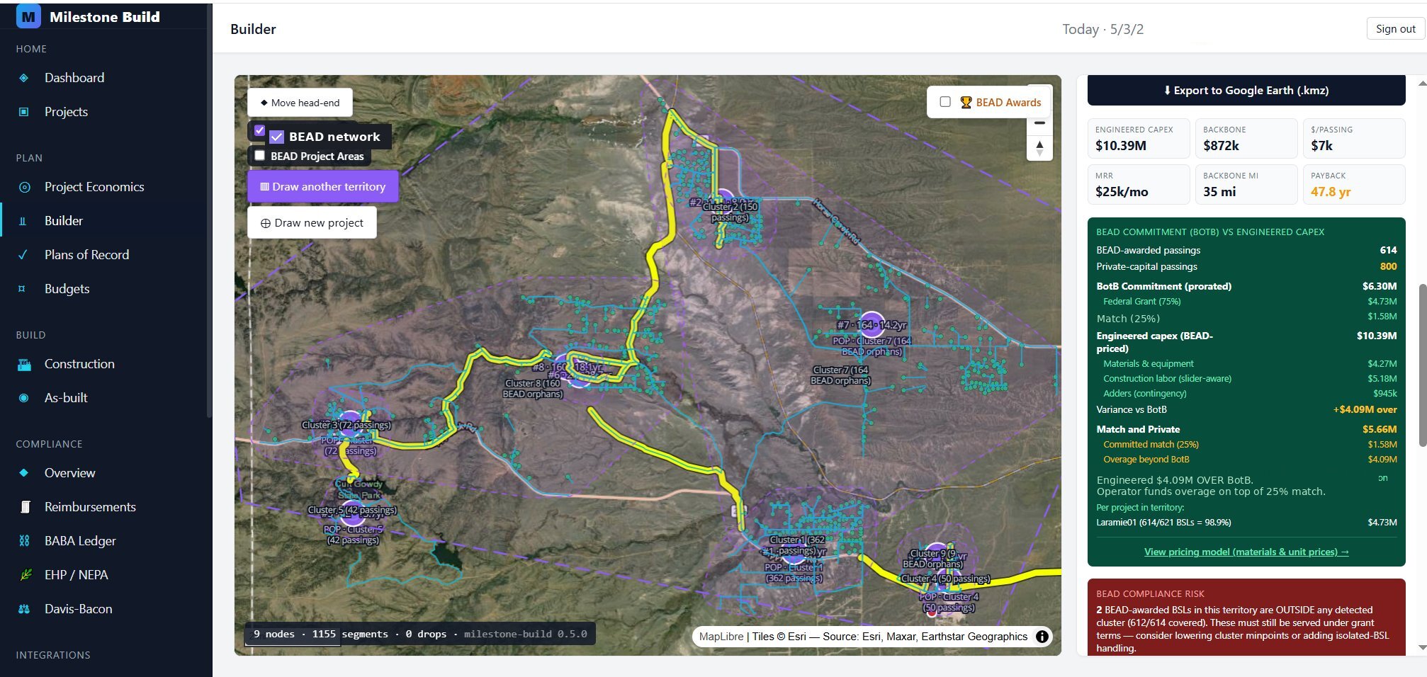The width and height of the screenshot is (1427, 677).
Task: Click the Backbone MI 35 mi card
Action: click(x=1246, y=184)
